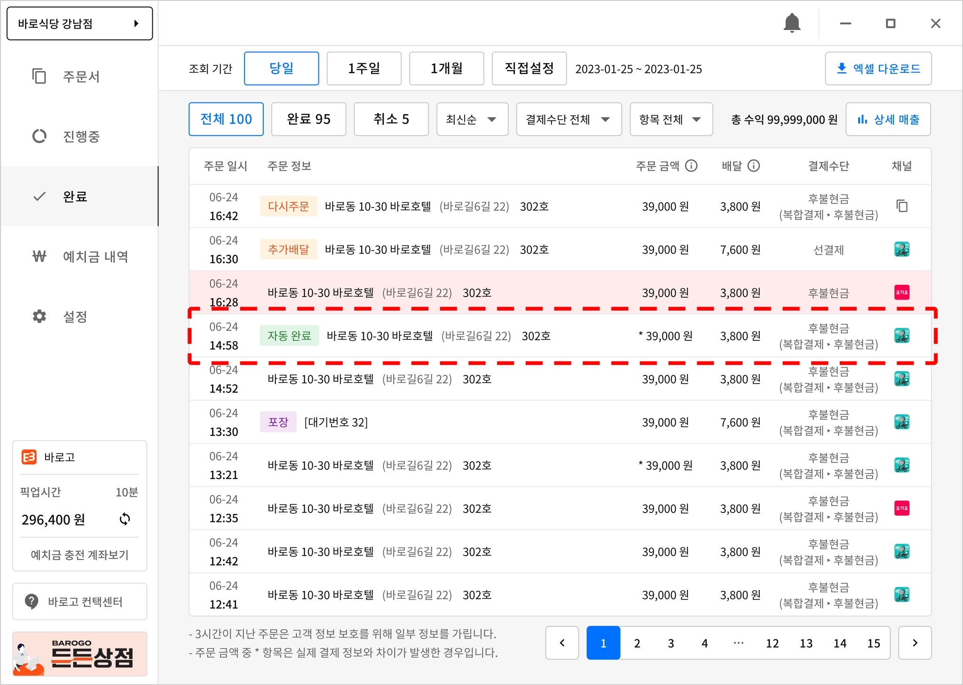963x685 pixels.
Task: Click the delivery fee info icon
Action: [x=753, y=165]
